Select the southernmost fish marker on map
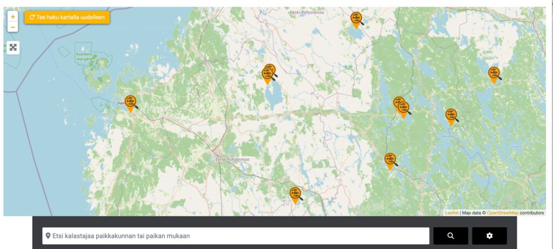 point(295,196)
